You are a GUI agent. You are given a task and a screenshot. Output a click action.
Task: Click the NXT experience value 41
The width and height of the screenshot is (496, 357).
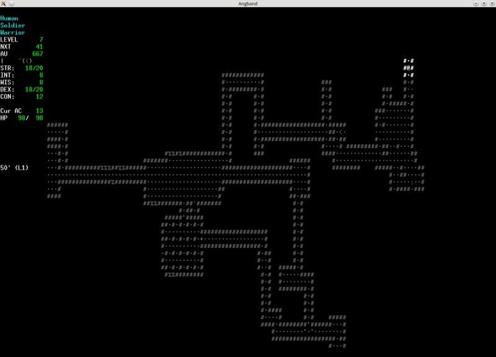coord(39,47)
